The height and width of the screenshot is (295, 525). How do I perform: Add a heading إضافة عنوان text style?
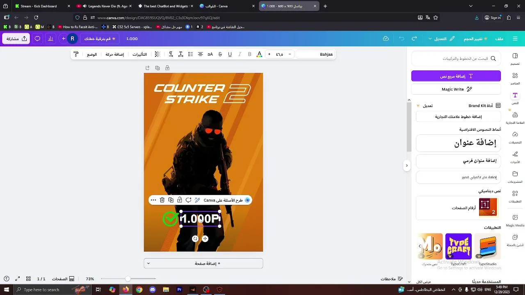pyautogui.click(x=459, y=143)
